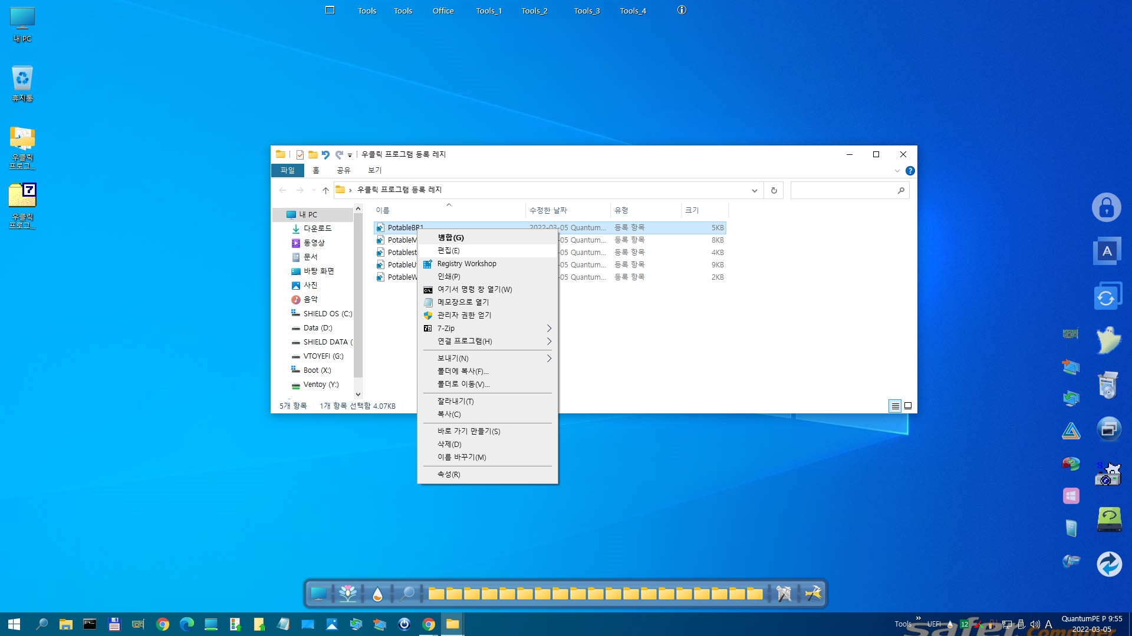Expand the ribbon with the chevron
The height and width of the screenshot is (636, 1132).
[897, 171]
